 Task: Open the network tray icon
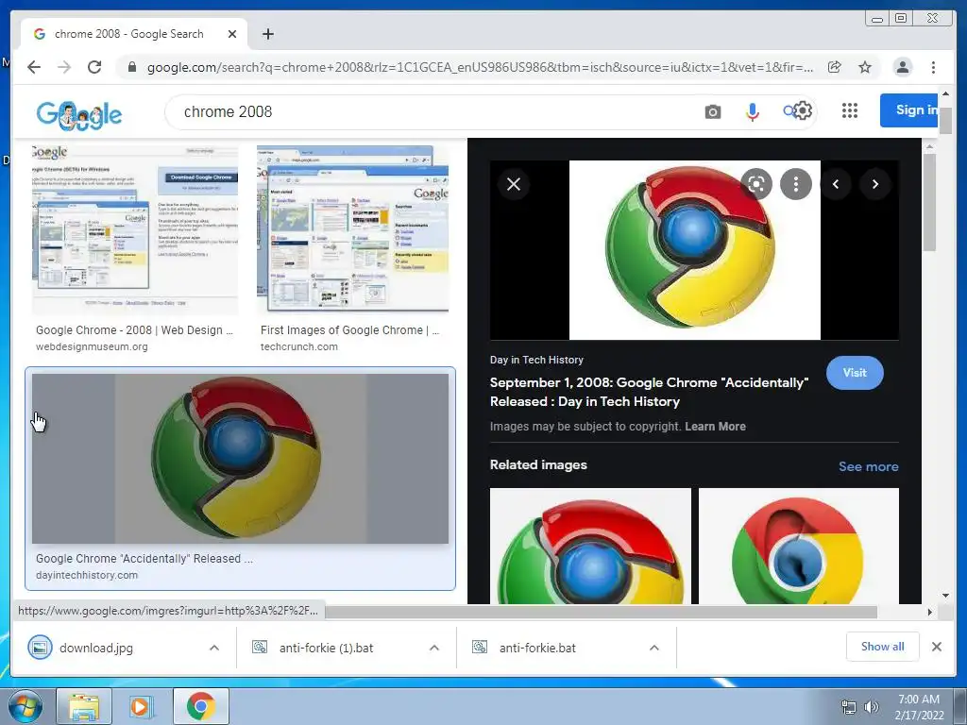(849, 708)
